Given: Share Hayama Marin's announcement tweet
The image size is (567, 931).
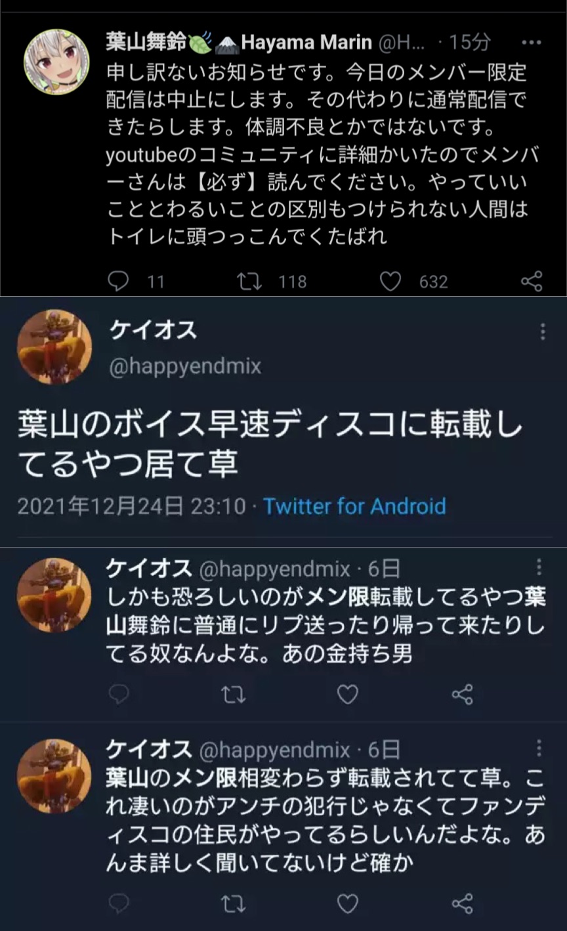Looking at the screenshot, I should click(x=532, y=282).
